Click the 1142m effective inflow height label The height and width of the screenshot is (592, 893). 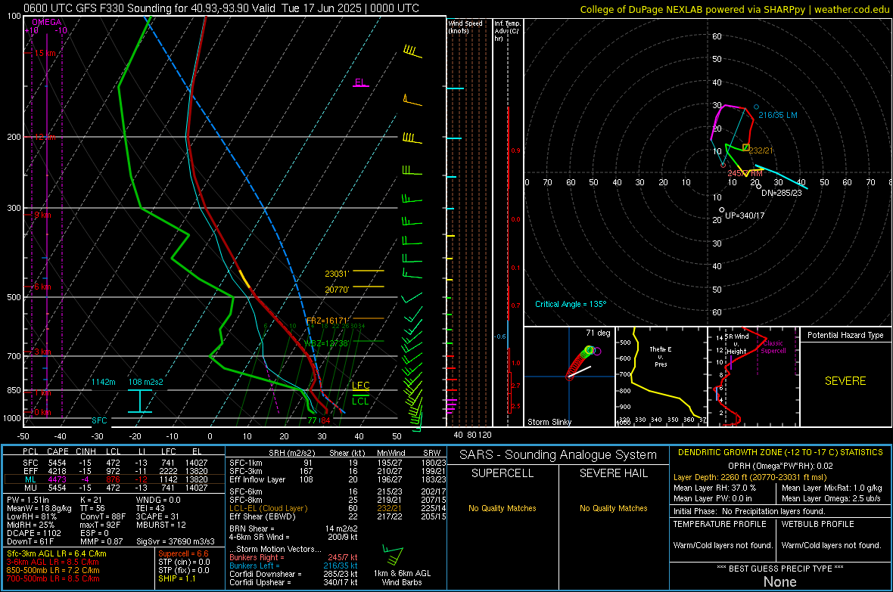104,382
